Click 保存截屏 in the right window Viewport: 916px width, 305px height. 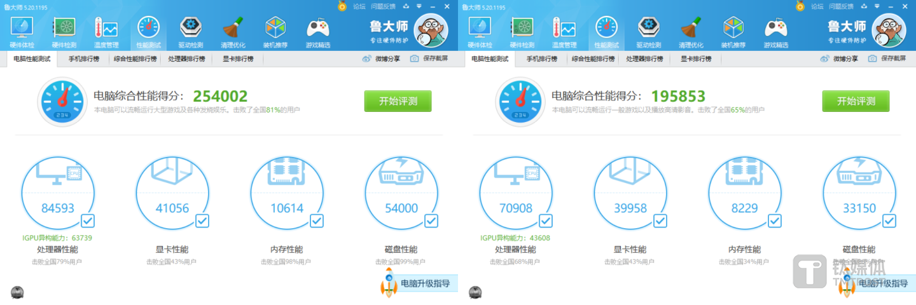pyautogui.click(x=892, y=58)
